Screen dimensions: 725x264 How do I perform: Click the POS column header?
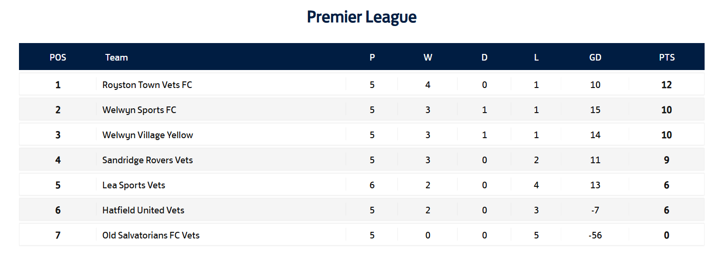tap(58, 58)
